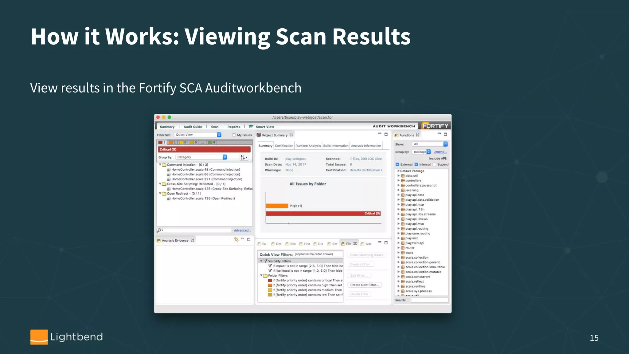The image size is (629, 354).
Task: Collapse the Visibility Filters node
Action: 261,261
